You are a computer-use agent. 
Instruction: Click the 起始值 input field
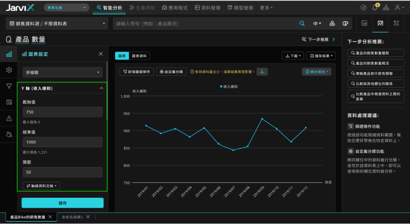pos(63,112)
